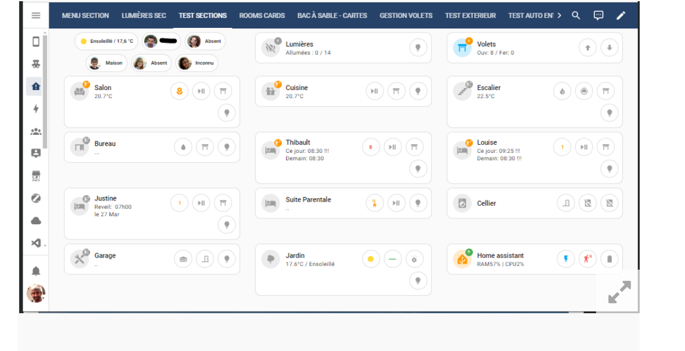Toggle the Cuisine light bulb
This screenshot has height=351, width=685.
point(418,91)
